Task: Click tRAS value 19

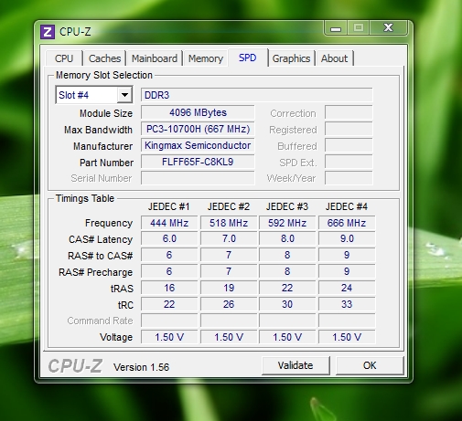Action: [x=229, y=288]
